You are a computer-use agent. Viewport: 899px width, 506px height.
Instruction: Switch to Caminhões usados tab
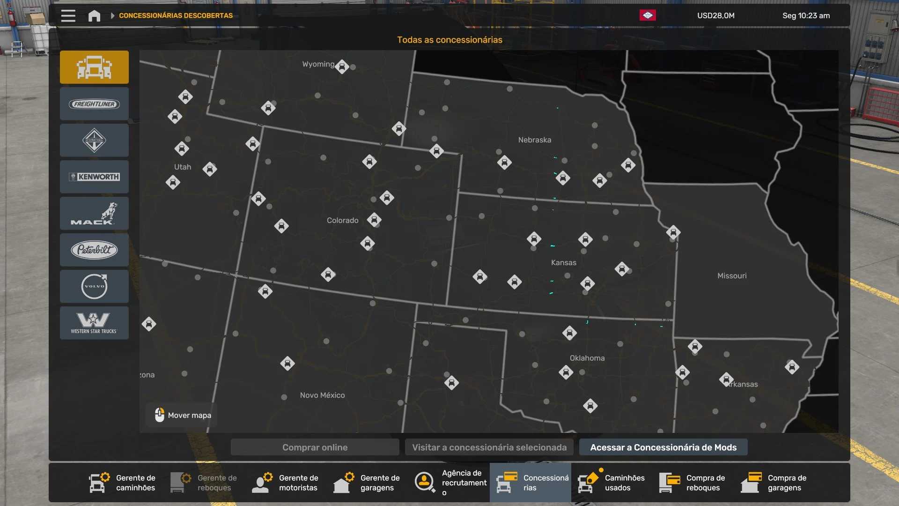click(x=612, y=483)
